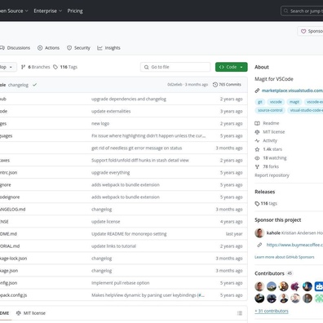View the Insights tab
This screenshot has height=323, width=323.
108,48
